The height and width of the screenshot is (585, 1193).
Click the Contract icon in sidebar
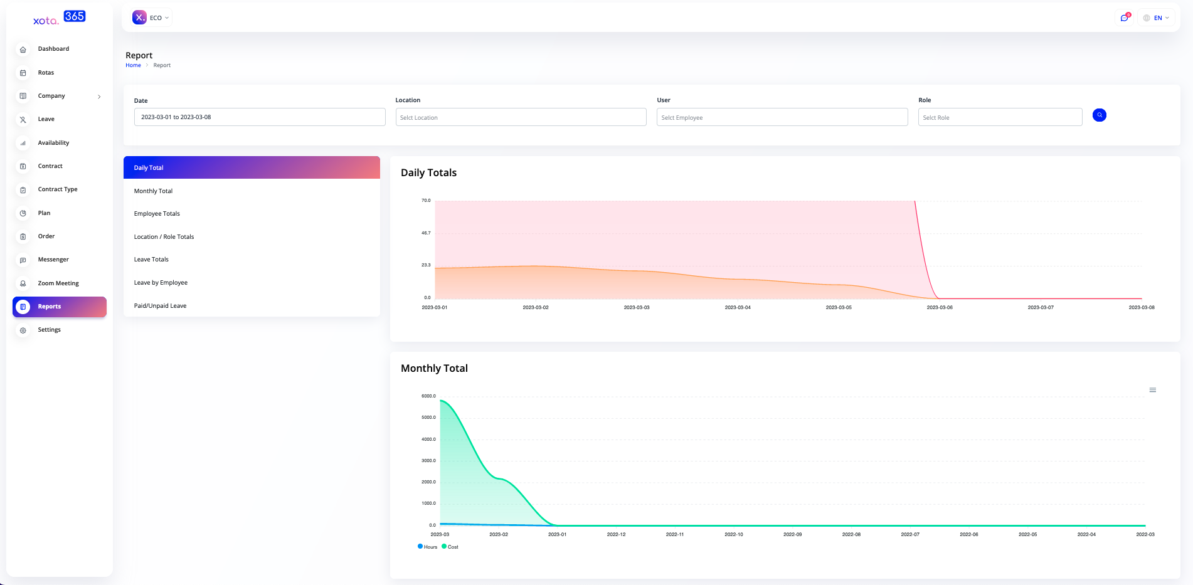click(23, 167)
